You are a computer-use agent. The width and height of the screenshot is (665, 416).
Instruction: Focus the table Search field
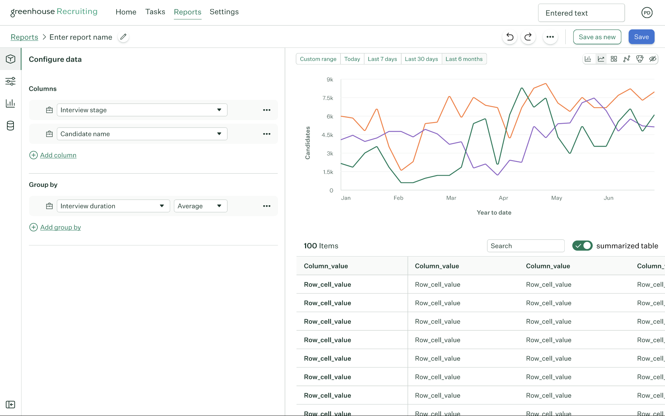[x=525, y=246]
